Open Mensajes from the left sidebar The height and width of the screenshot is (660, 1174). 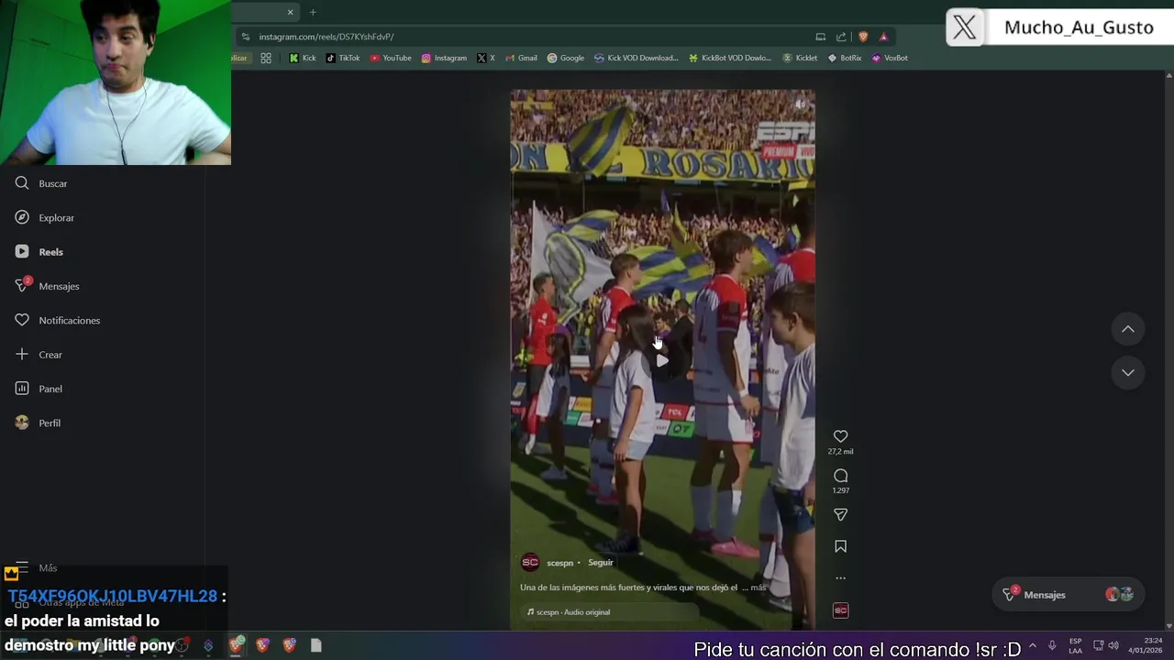pyautogui.click(x=47, y=286)
